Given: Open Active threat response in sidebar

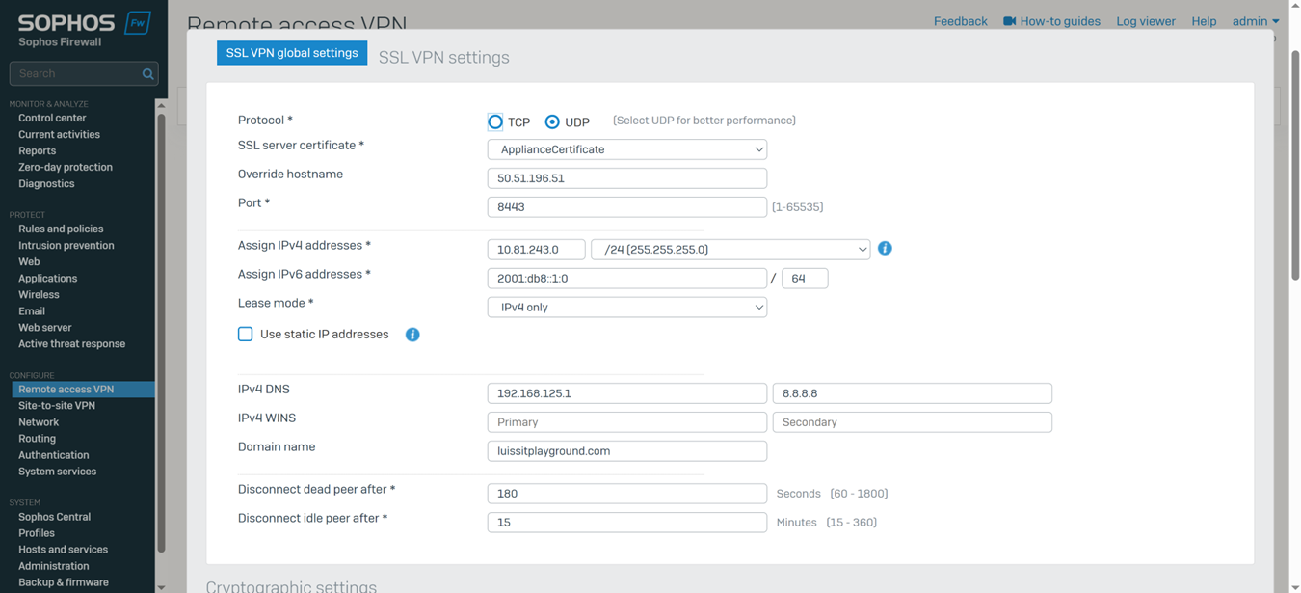Looking at the screenshot, I should coord(72,344).
